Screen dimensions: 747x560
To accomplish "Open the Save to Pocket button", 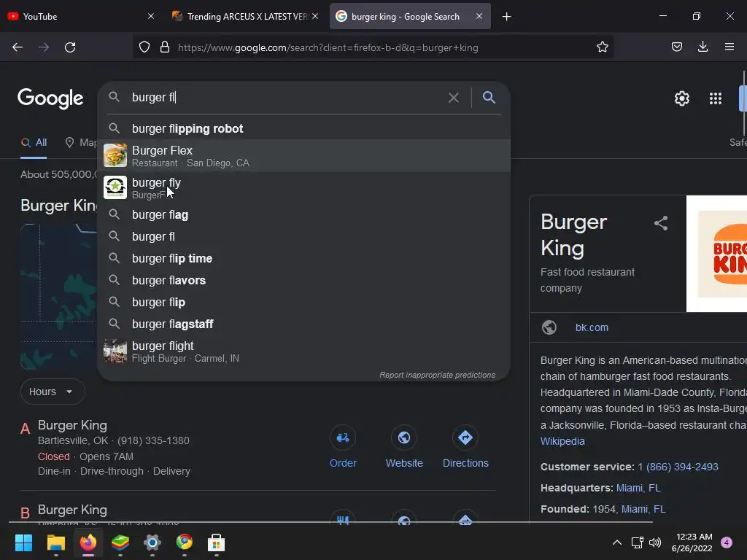I will pos(676,47).
